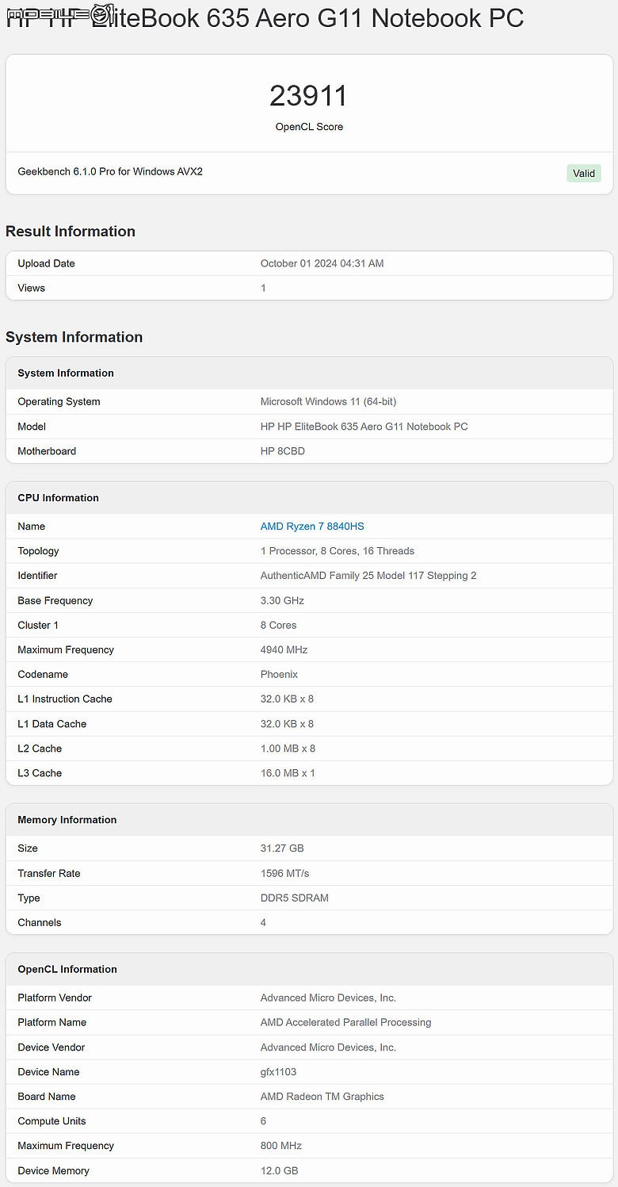The width and height of the screenshot is (618, 1187).
Task: Select motherboard value HP 8CBD
Action: click(x=283, y=451)
